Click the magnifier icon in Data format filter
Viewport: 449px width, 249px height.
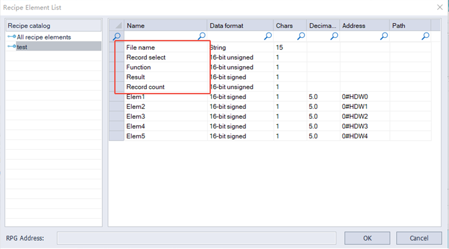pos(268,36)
